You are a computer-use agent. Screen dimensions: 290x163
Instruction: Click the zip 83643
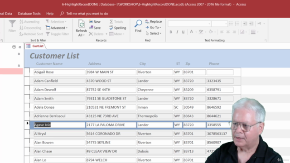tap(194, 116)
